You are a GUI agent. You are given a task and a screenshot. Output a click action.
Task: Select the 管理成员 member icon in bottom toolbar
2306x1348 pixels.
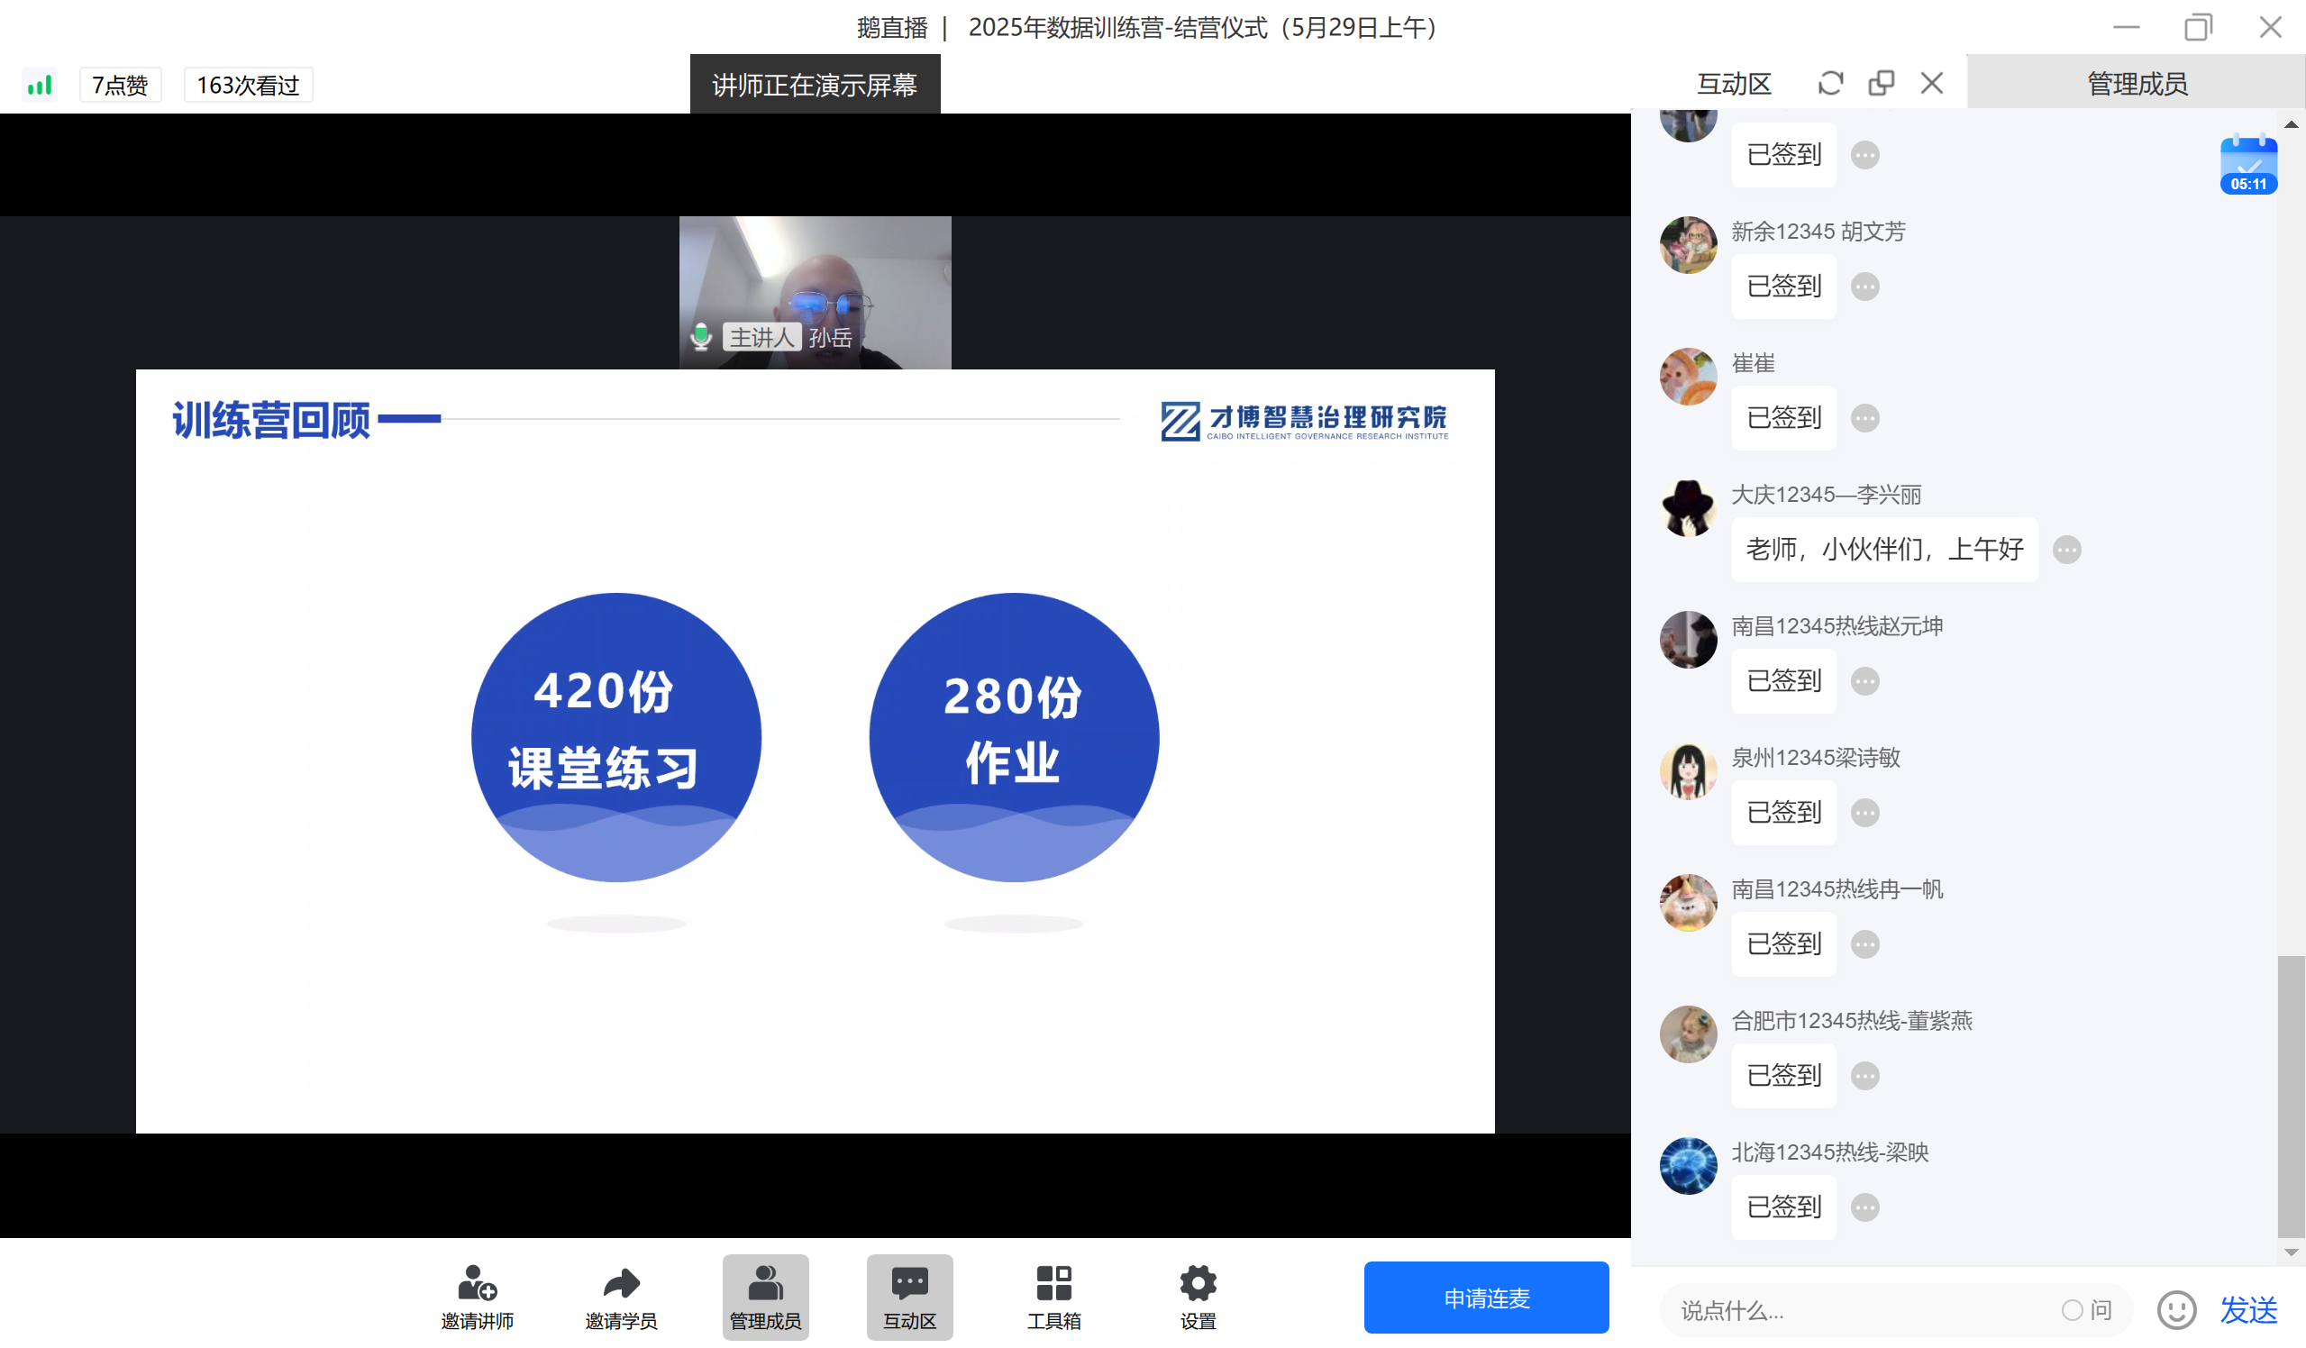pos(765,1284)
